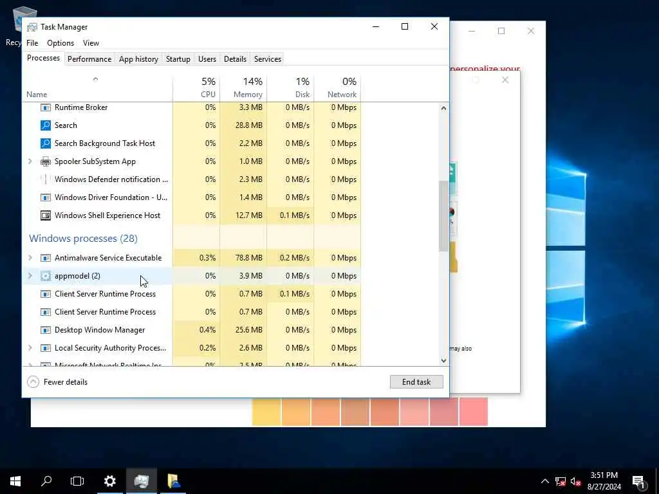The width and height of the screenshot is (659, 494).
Task: Open the View menu
Action: click(x=91, y=43)
